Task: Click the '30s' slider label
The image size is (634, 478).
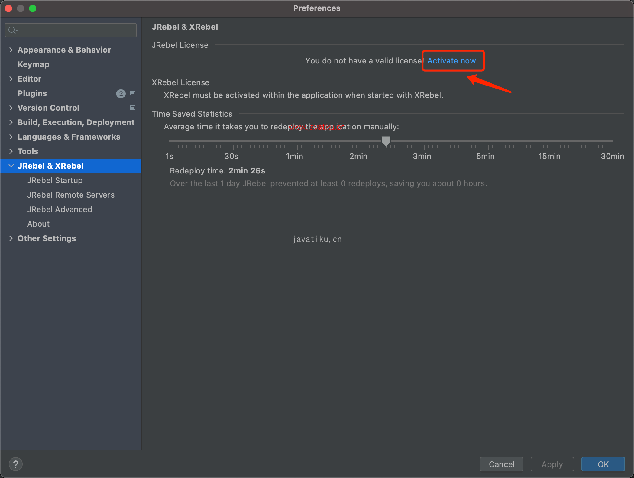Action: (231, 156)
